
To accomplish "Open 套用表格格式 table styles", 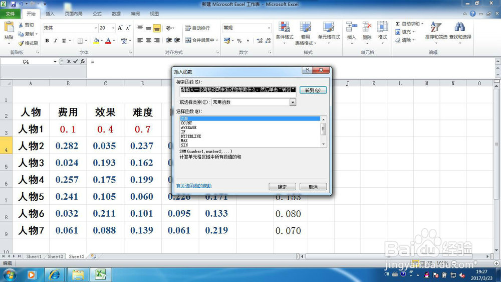I will point(306,33).
